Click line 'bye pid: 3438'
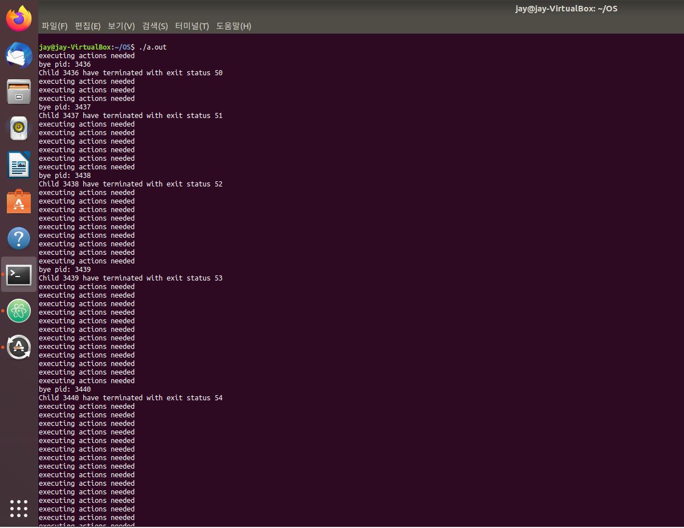The image size is (684, 528). 65,176
